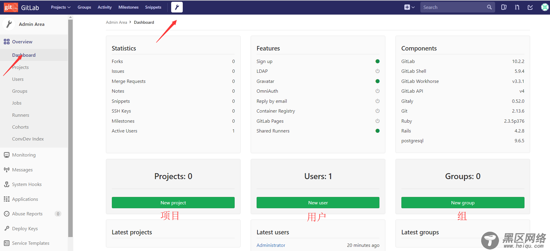Click the Admin Area wrench avatar in sidebar
This screenshot has height=251, width=550.
coord(9,24)
